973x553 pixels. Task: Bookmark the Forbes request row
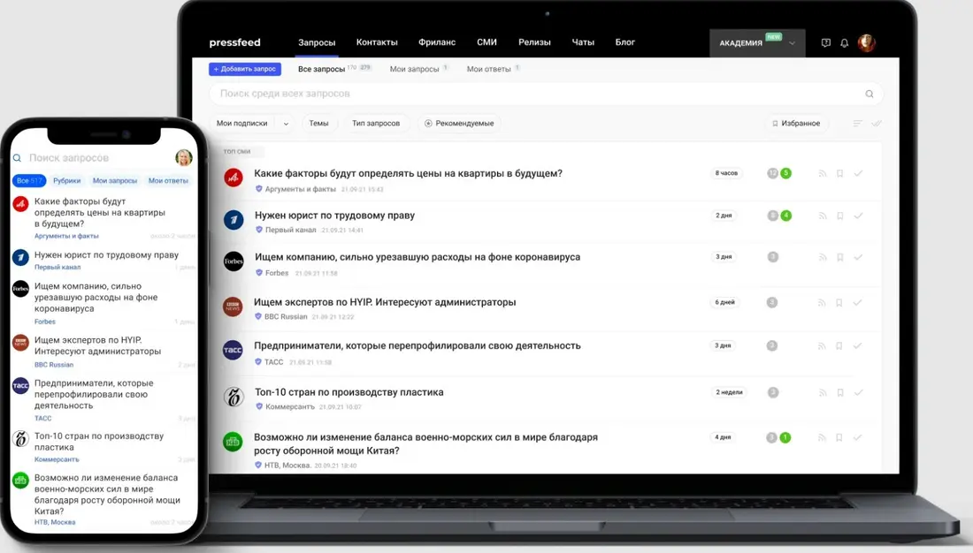[x=839, y=257]
